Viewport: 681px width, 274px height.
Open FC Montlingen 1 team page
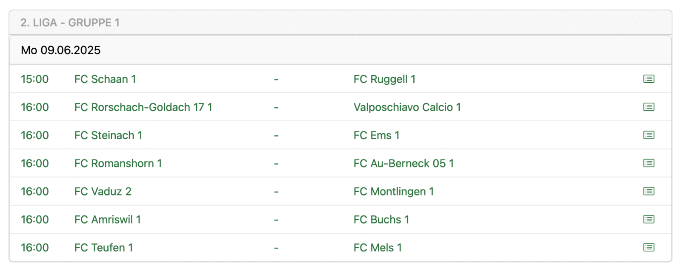point(394,192)
